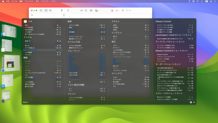Open the メモ menu in menu bar

[x=8, y=1]
